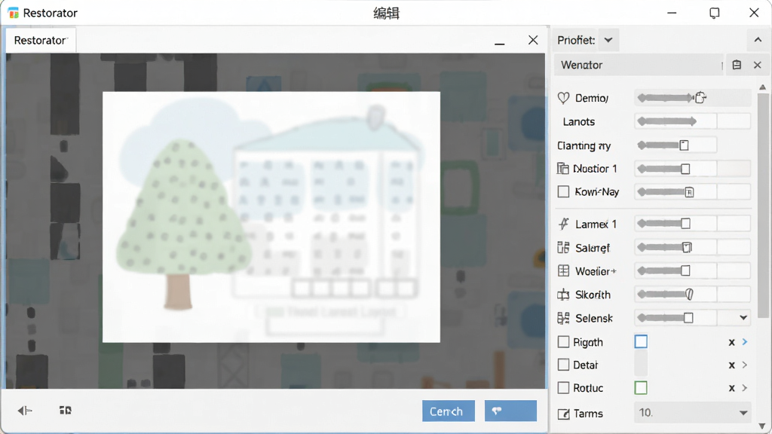The width and height of the screenshot is (772, 434).
Task: Click the heart icon beside Demioy
Action: [x=563, y=98]
